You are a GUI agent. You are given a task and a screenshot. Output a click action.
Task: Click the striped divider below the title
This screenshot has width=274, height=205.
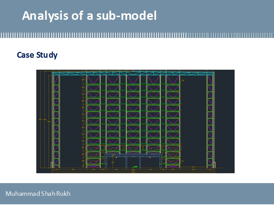137,35
